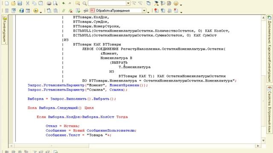Image resolution: width=273 pixels, height=153 pixels.
Task: Click Remove all breakpoints red-x icon
Action: tap(176, 11)
